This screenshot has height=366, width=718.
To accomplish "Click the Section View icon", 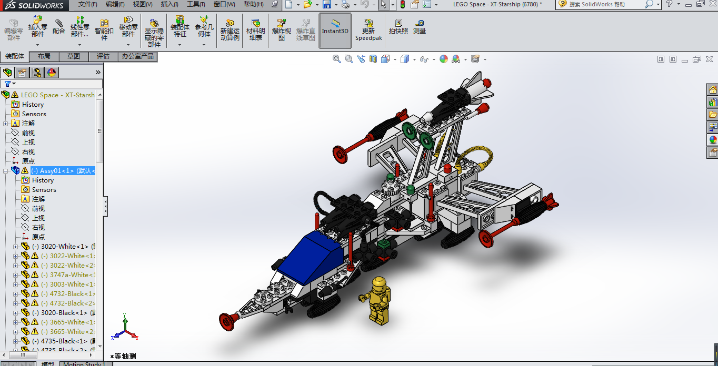I will pyautogui.click(x=373, y=59).
